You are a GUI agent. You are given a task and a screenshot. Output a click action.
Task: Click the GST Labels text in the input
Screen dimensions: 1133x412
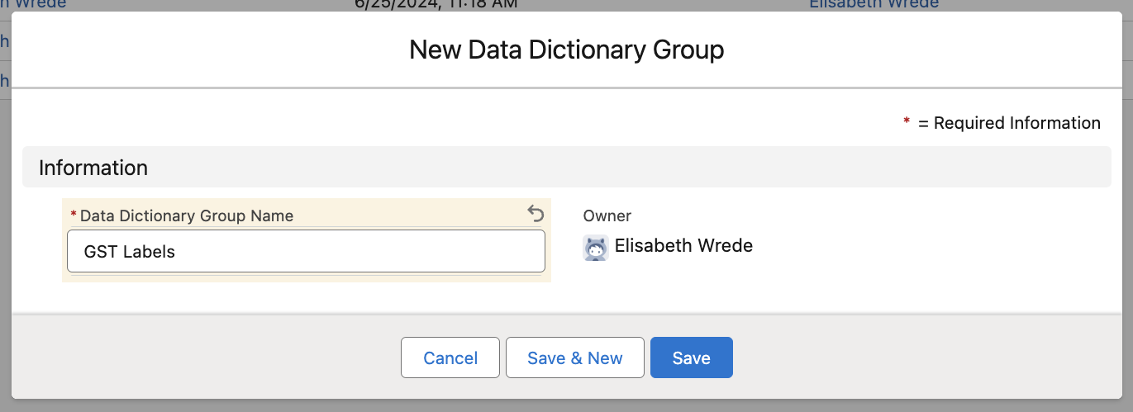click(x=130, y=251)
